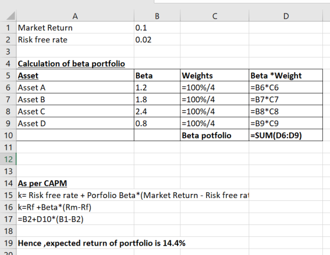Click the weight formula in Asset D row
The height and width of the screenshot is (255, 330).
pos(214,123)
